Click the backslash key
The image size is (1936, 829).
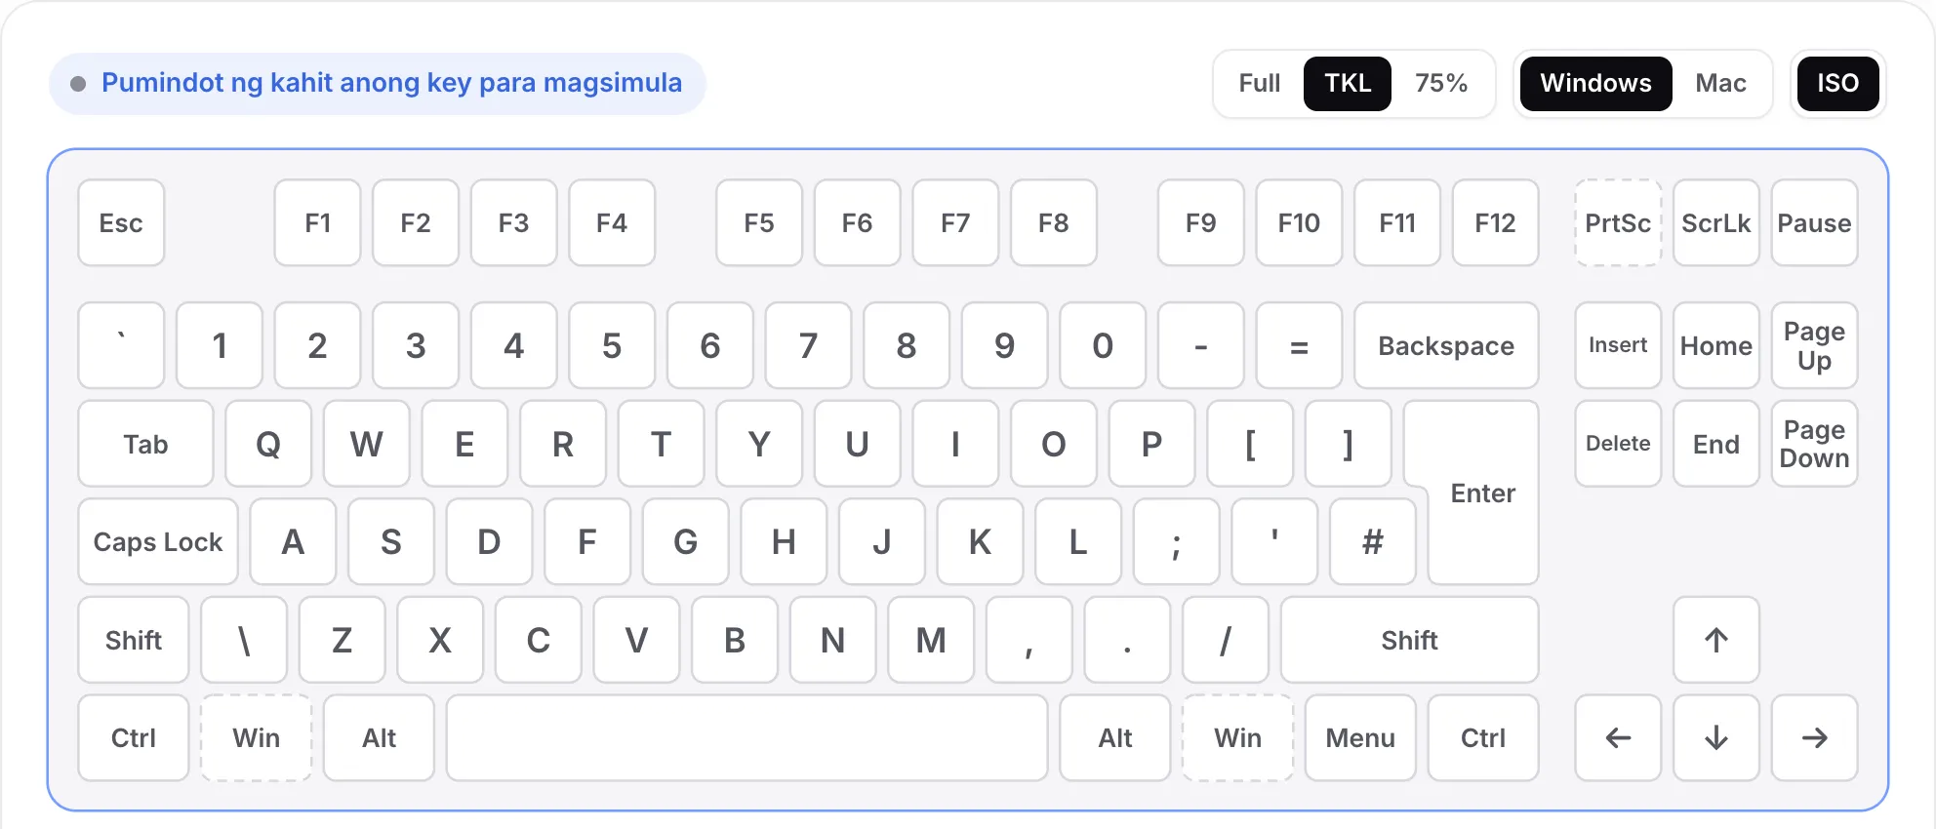pyautogui.click(x=244, y=640)
